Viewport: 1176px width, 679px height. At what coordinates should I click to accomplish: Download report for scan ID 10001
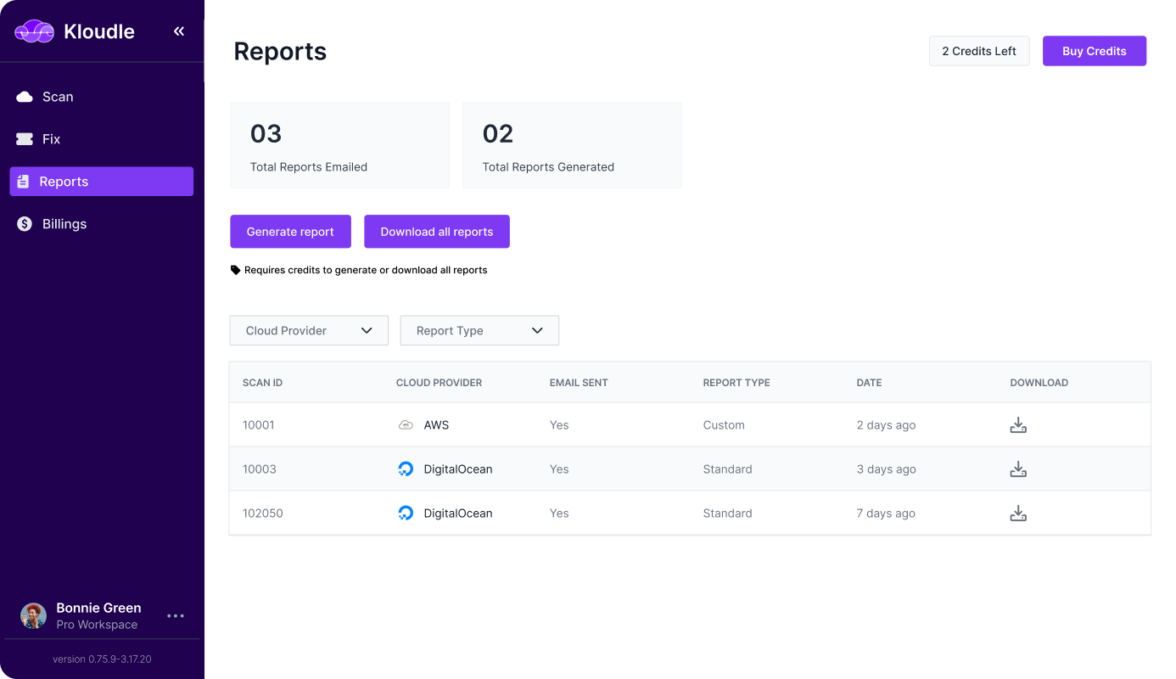(1018, 425)
